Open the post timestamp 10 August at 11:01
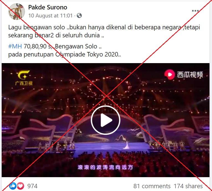212x191 pixels. [50, 16]
